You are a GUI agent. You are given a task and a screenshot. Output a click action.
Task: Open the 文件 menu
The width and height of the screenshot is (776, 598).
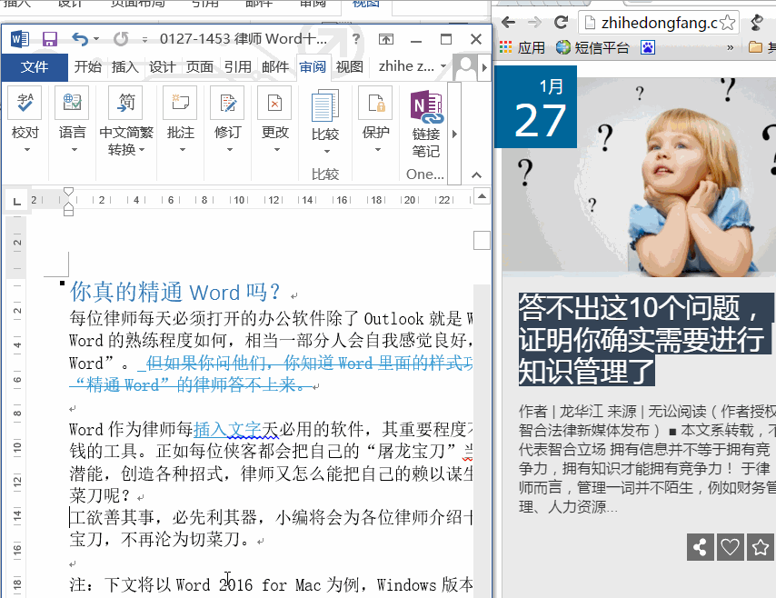tap(34, 66)
